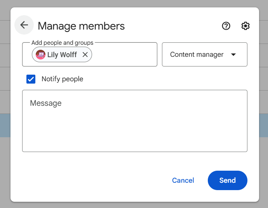268x208 pixels.
Task: Click the Manage members heading
Action: (x=81, y=26)
